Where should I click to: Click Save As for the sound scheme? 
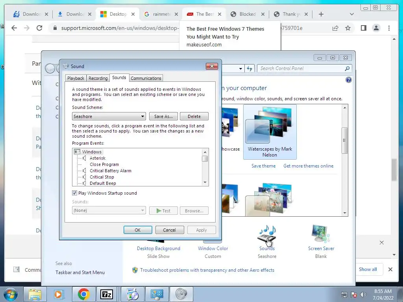click(x=163, y=116)
